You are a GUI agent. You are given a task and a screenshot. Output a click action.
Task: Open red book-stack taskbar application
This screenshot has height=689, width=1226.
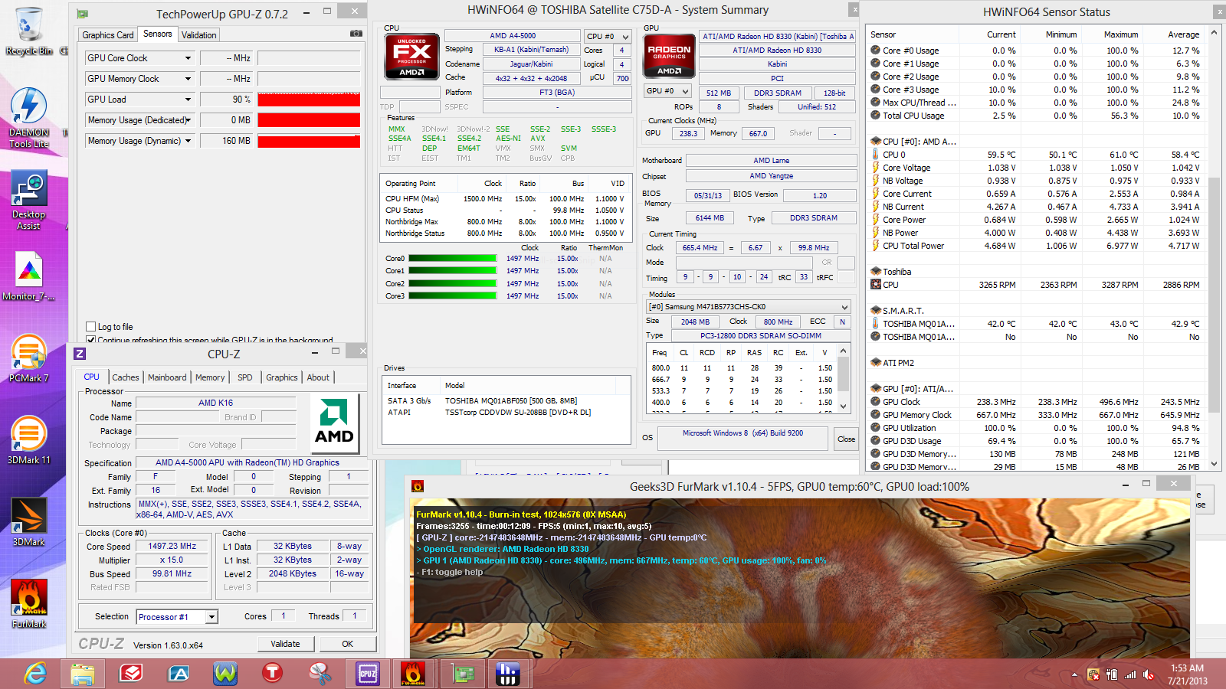click(x=130, y=674)
